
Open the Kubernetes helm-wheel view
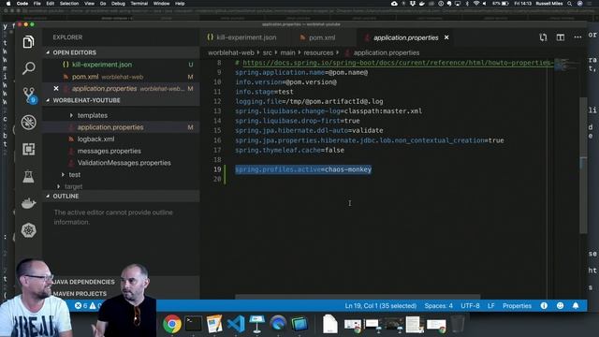28,230
